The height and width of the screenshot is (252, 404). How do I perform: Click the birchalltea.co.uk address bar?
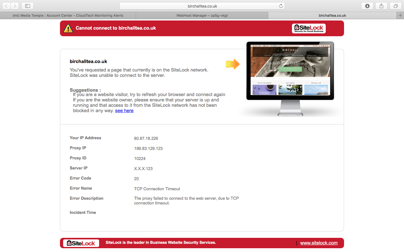pyautogui.click(x=202, y=6)
